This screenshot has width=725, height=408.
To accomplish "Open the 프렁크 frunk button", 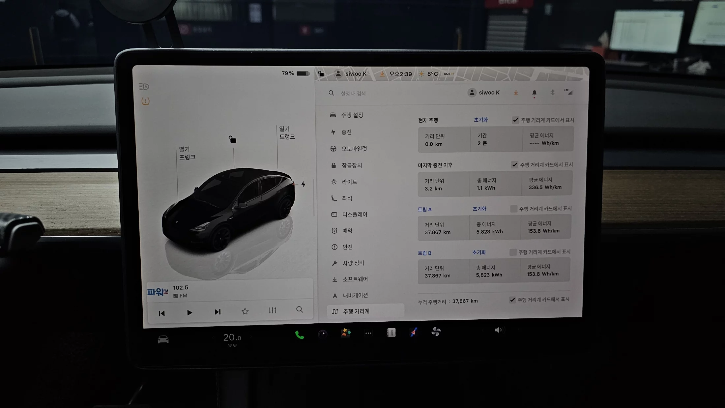I will tap(187, 153).
